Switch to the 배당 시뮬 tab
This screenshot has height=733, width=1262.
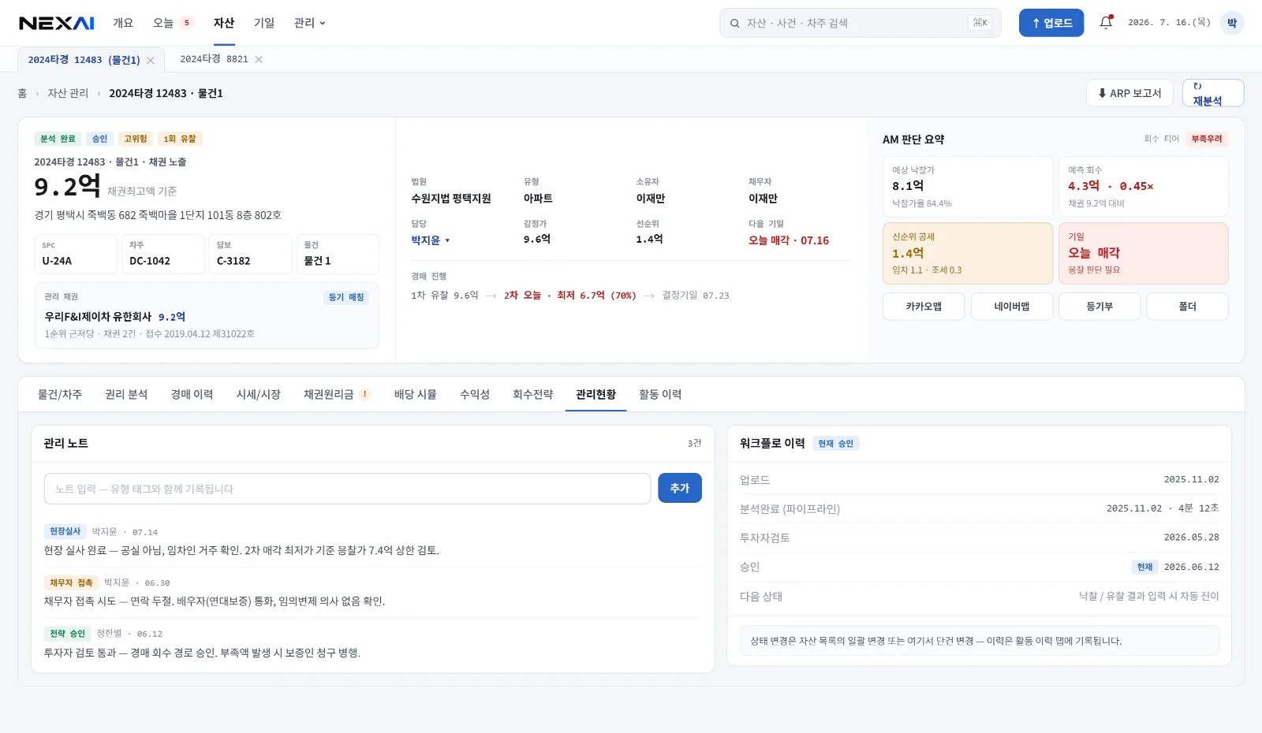pos(416,394)
